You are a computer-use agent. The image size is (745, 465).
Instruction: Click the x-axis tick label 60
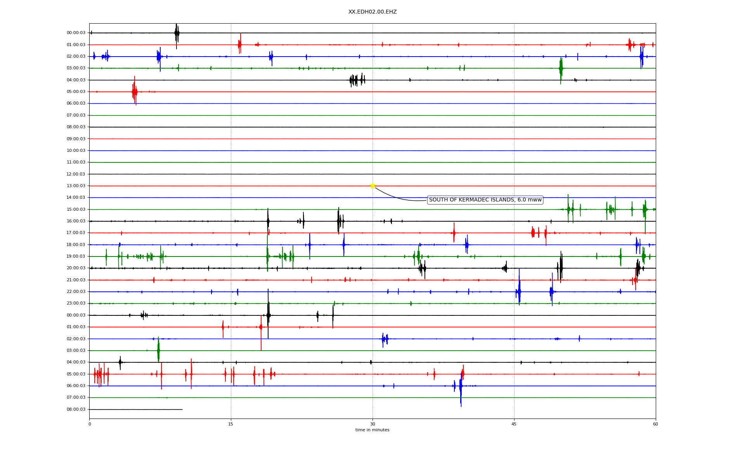(x=655, y=424)
